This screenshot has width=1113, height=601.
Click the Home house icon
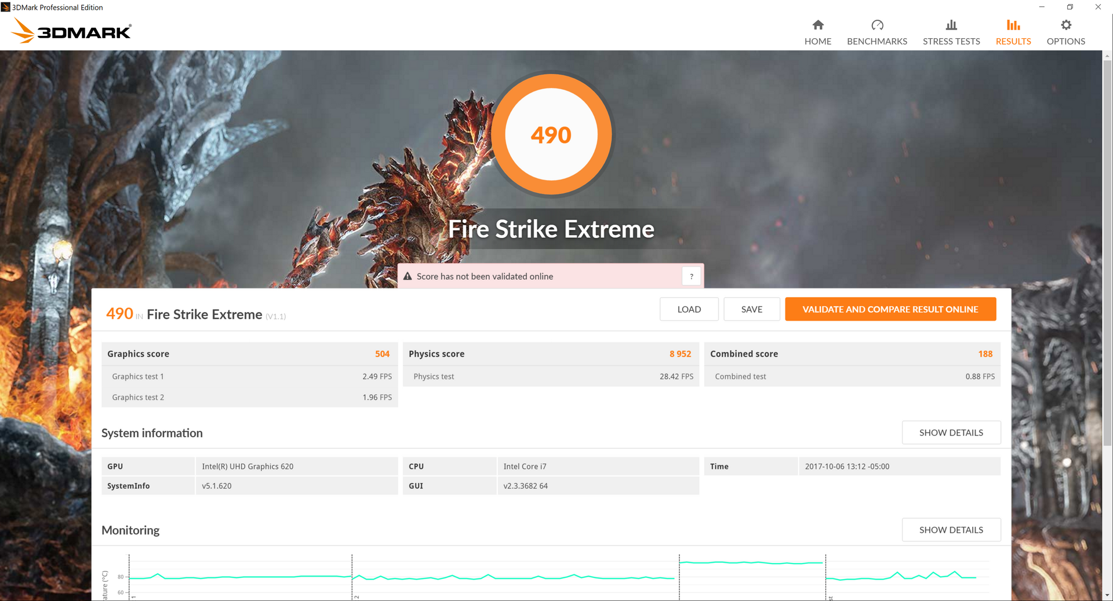[x=817, y=25]
